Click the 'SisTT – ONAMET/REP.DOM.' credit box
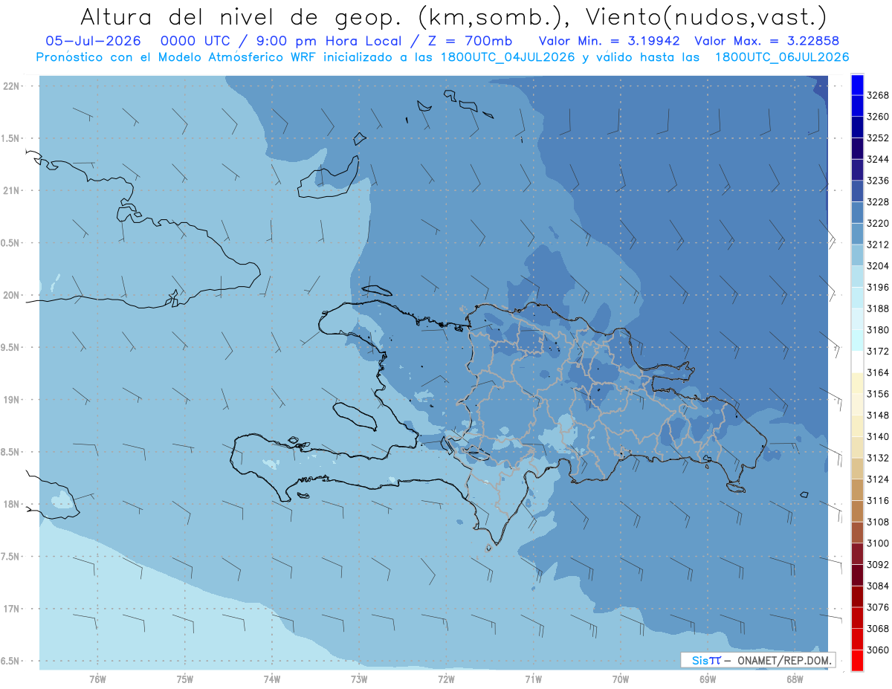 coord(757,660)
